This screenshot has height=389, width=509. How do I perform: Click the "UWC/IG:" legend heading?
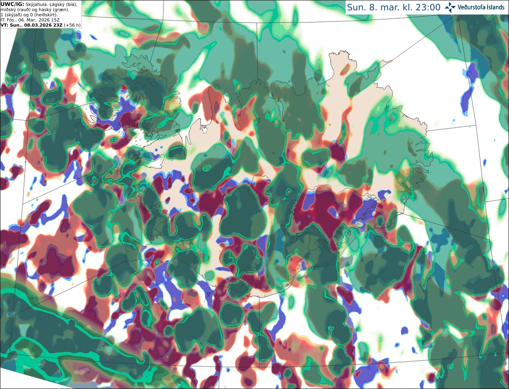(12, 4)
